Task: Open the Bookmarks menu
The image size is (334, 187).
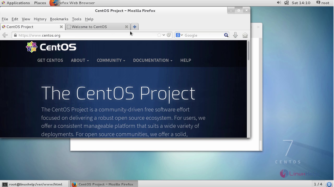Action: (x=59, y=19)
